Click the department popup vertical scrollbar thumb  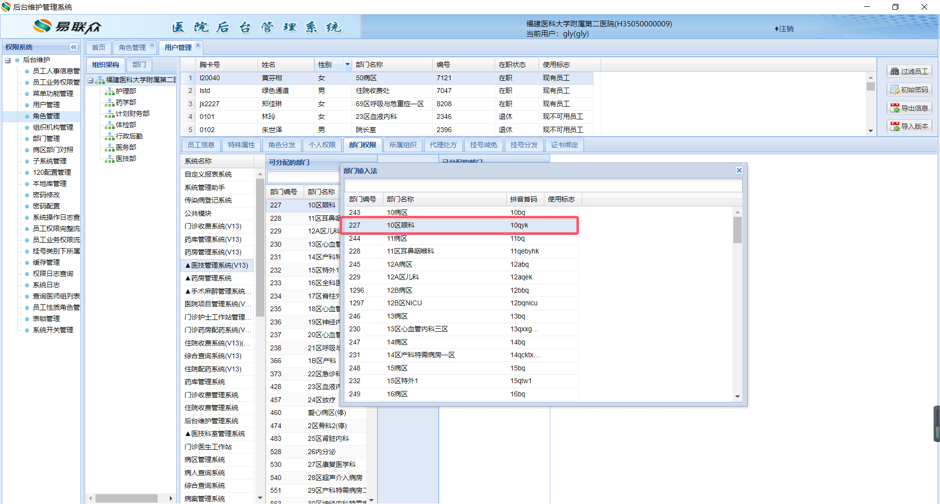[x=737, y=230]
